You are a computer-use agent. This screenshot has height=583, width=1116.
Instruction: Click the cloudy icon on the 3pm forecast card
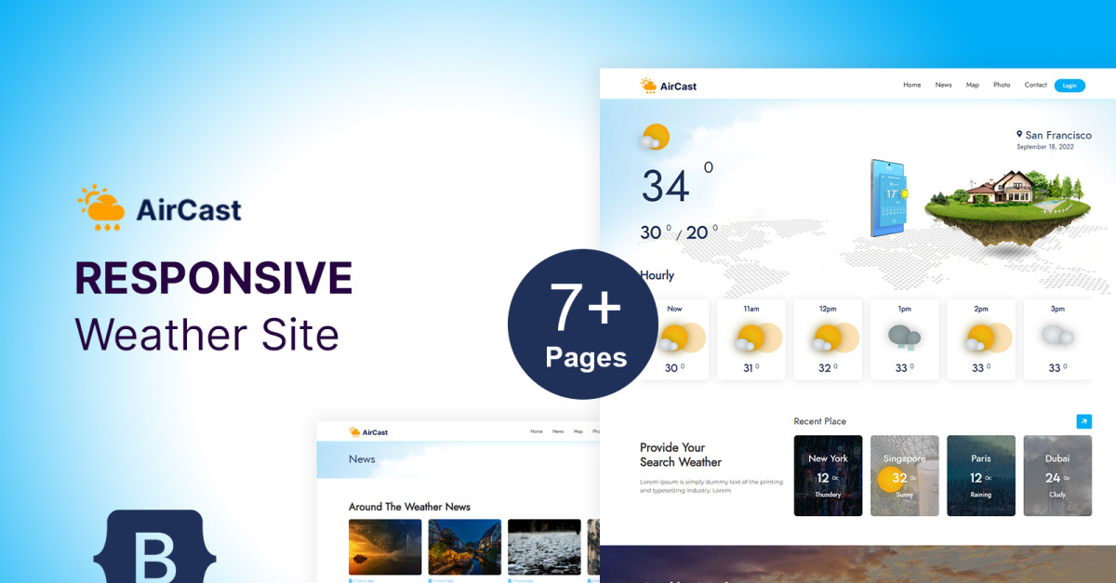pyautogui.click(x=1057, y=338)
